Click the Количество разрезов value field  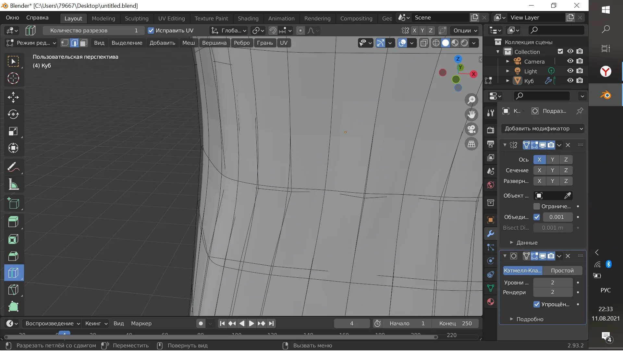pos(93,30)
